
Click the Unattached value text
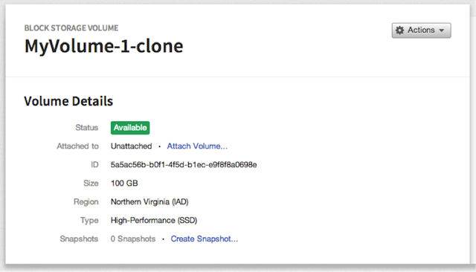(x=131, y=146)
